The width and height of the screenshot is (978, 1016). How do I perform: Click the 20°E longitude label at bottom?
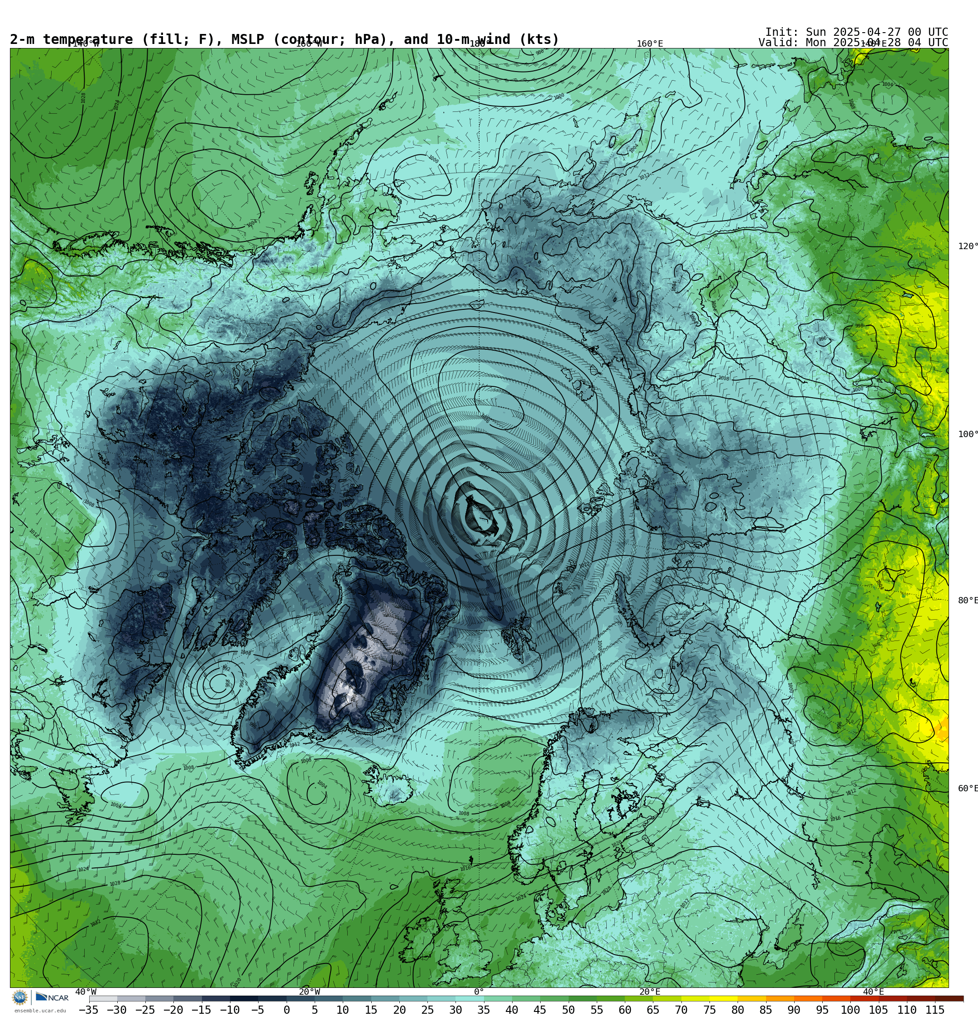pyautogui.click(x=650, y=992)
